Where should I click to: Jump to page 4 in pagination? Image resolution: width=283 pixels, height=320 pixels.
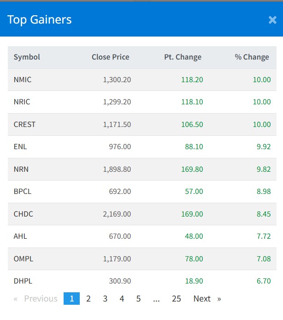(x=122, y=299)
